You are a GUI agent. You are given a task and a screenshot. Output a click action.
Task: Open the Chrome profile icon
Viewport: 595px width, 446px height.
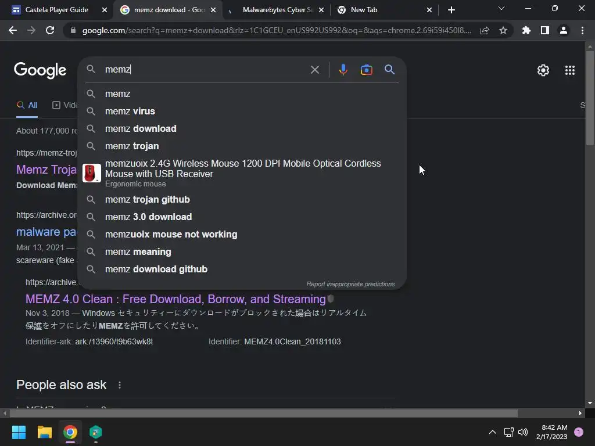coord(564,30)
